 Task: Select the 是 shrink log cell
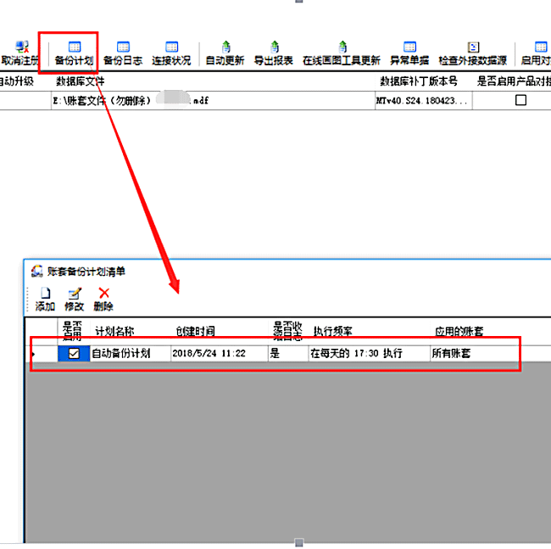click(288, 353)
